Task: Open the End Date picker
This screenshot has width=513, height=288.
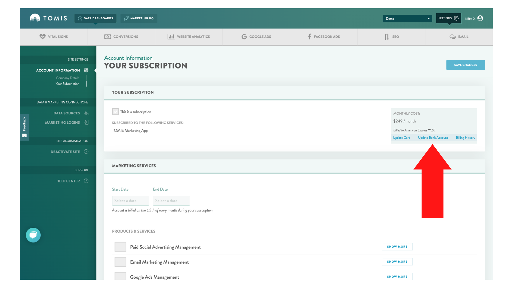Action: pyautogui.click(x=171, y=201)
